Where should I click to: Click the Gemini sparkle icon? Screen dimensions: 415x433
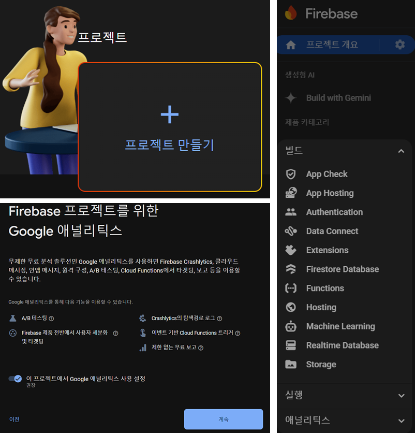[x=291, y=98]
